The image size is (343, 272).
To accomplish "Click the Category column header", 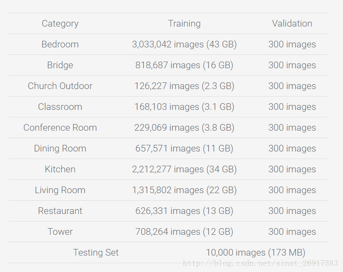I will [x=60, y=23].
